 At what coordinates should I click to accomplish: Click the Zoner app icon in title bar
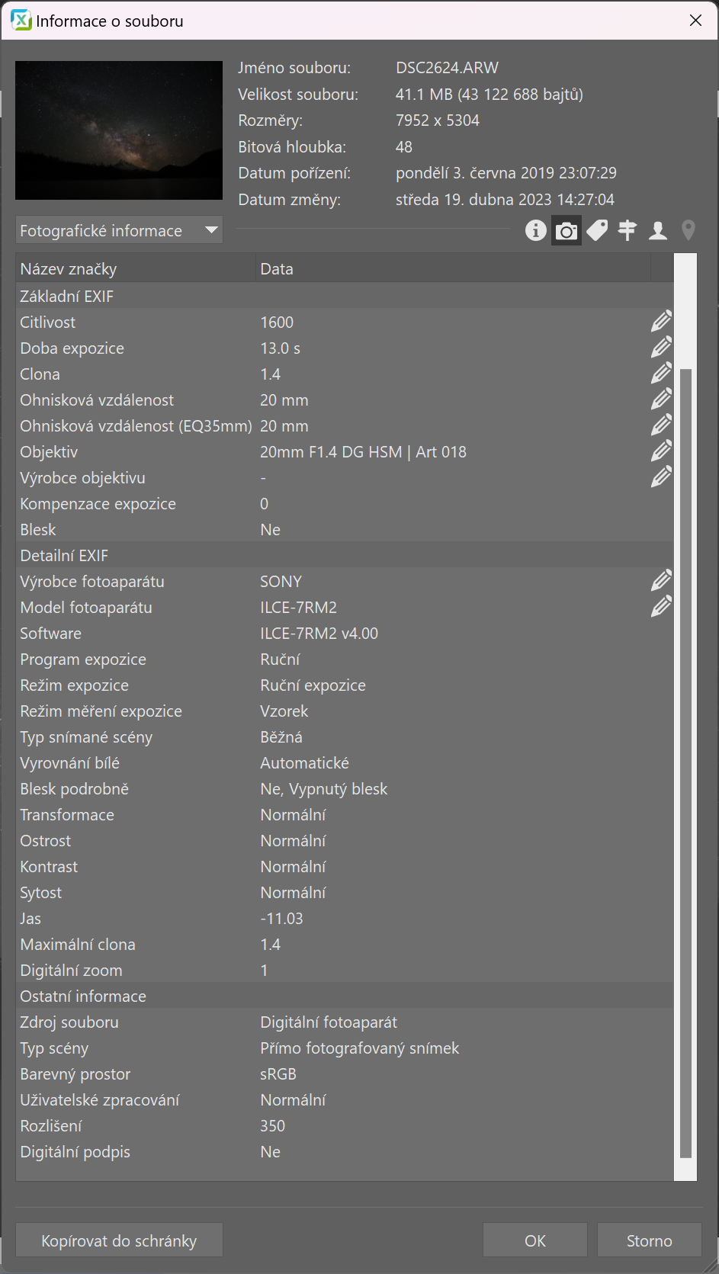[21, 21]
